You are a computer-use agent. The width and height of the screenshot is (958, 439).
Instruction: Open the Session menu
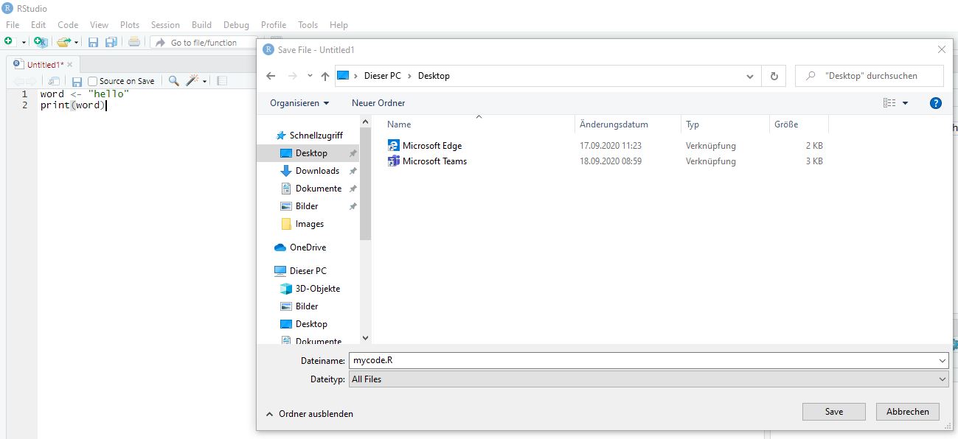tap(165, 25)
